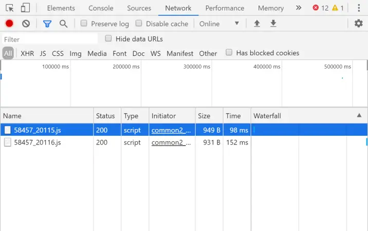Clear the network log
This screenshot has width=368, height=231.
point(26,24)
